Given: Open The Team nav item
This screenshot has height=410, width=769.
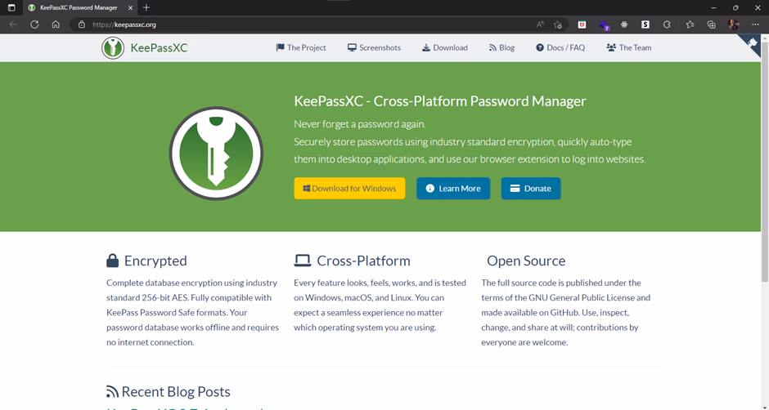Looking at the screenshot, I should click(x=629, y=47).
